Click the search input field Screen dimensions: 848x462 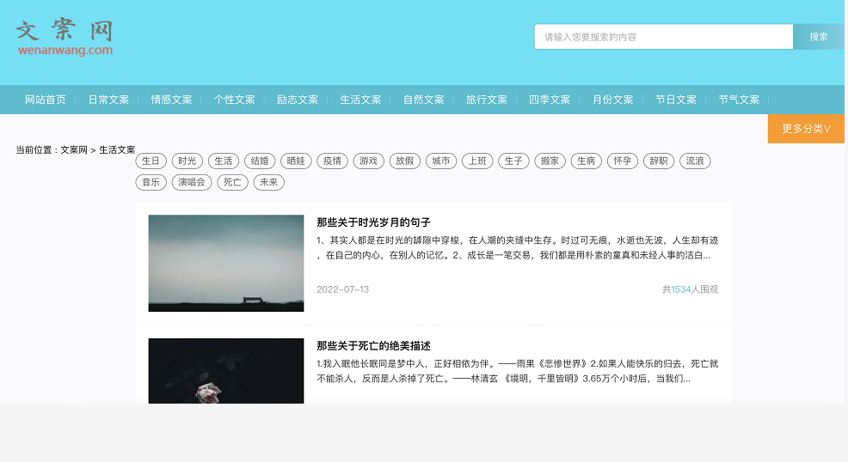[662, 37]
